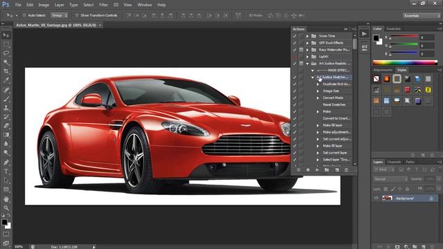Toggle checkmark for the Reset Swatches step

click(x=295, y=104)
